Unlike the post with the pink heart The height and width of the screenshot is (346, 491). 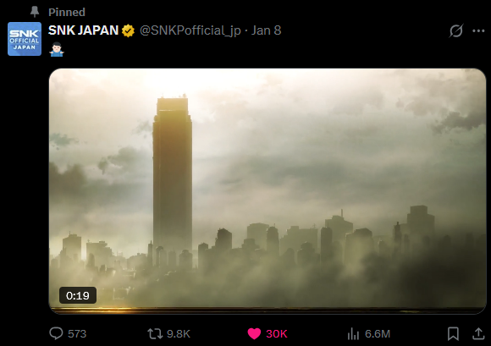254,334
